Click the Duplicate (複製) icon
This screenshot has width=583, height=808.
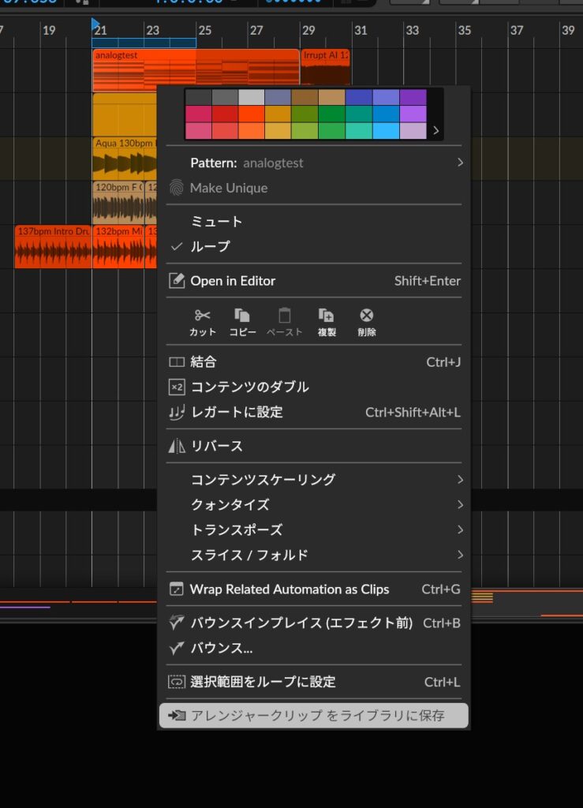[327, 316]
